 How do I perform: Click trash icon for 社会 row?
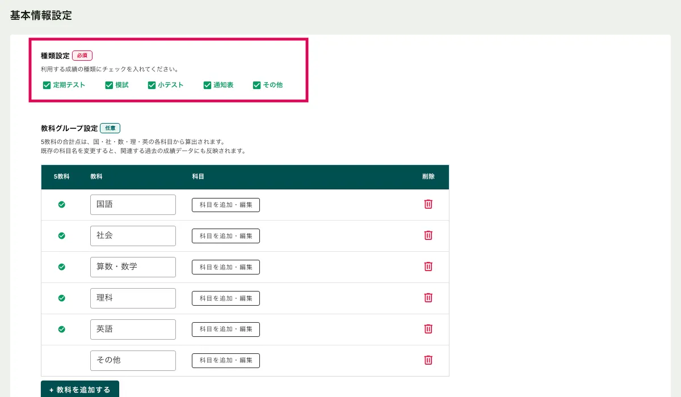click(x=428, y=235)
